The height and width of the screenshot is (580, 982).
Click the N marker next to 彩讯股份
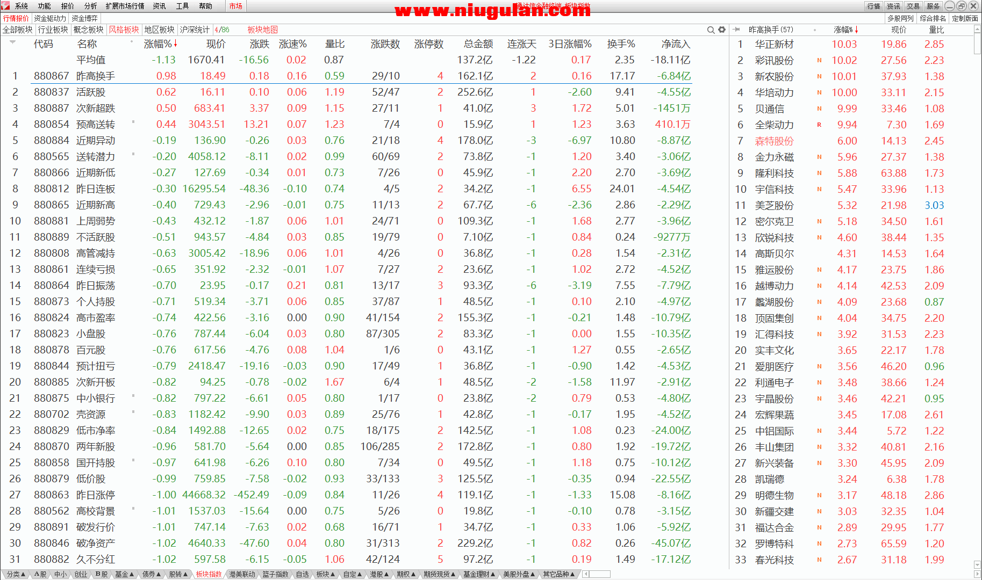click(819, 60)
